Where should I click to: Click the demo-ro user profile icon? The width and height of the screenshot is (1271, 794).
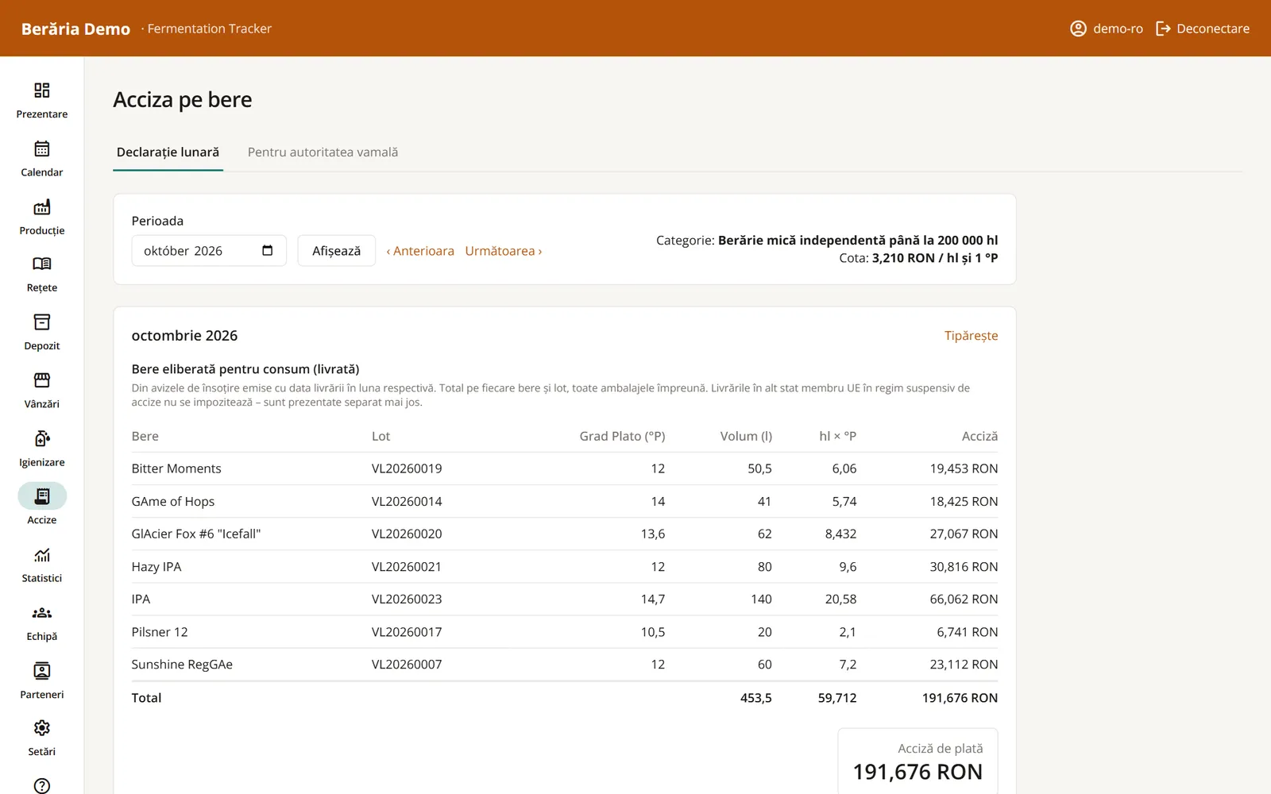pos(1078,29)
